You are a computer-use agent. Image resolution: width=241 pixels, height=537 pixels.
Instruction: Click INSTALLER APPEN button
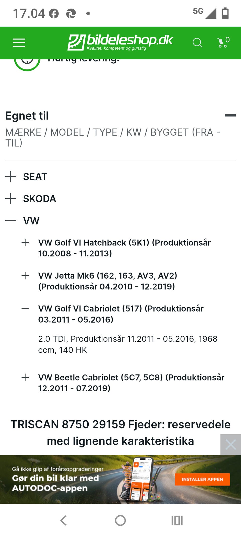(x=202, y=479)
